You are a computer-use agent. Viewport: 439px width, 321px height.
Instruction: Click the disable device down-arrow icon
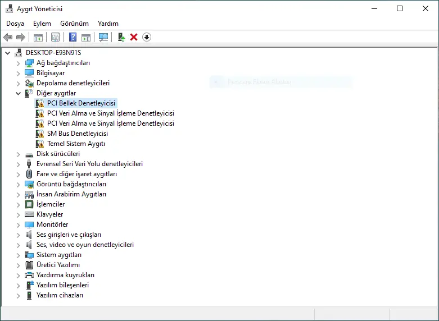(146, 37)
